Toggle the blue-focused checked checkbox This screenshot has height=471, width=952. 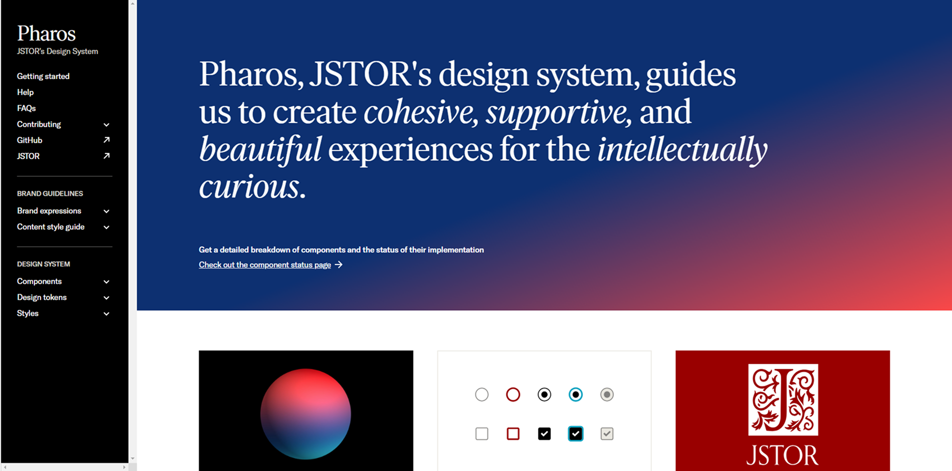pos(575,433)
